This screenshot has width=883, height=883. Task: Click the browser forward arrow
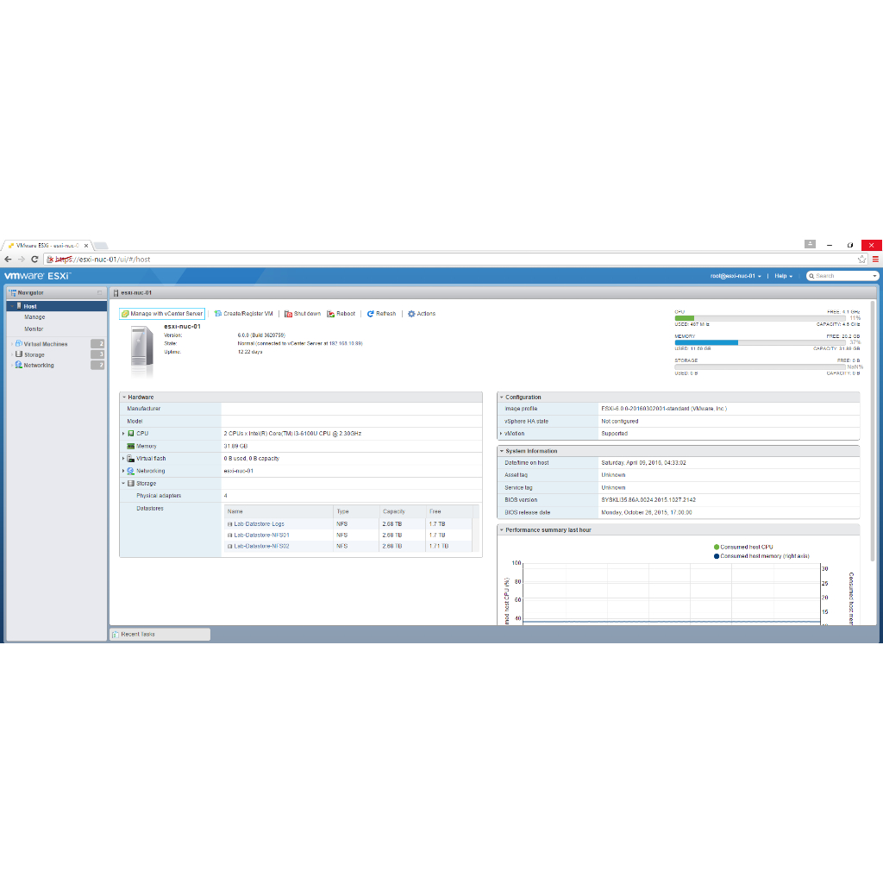pyautogui.click(x=22, y=259)
